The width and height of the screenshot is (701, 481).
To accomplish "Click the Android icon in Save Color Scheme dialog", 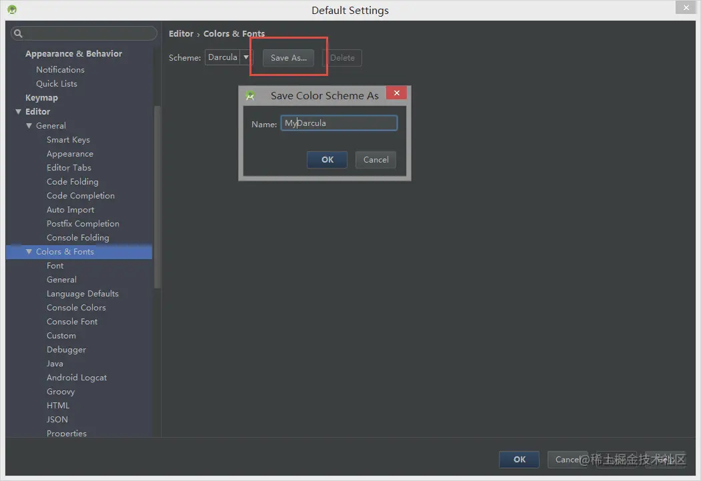I will click(250, 95).
